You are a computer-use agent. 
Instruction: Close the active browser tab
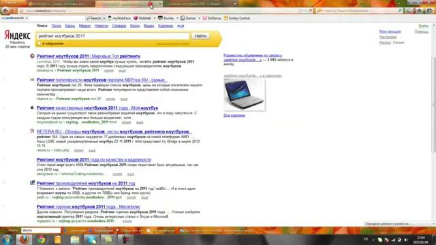161,4
